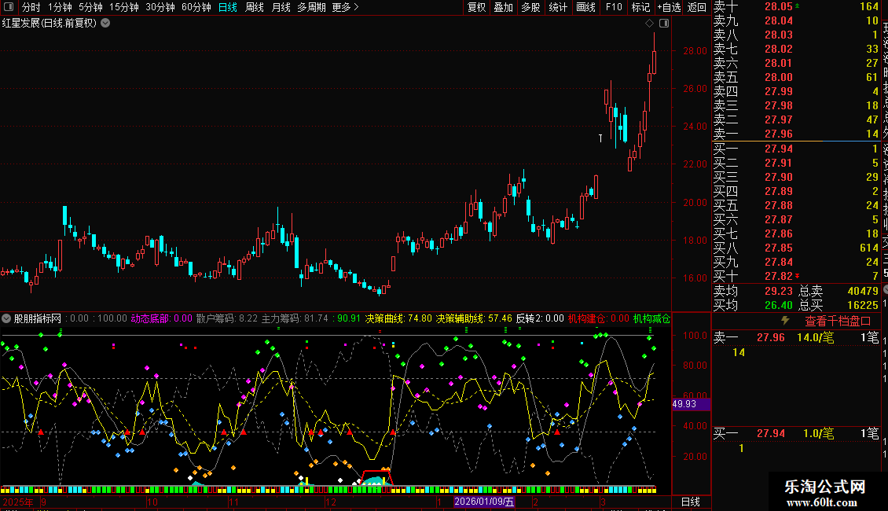
Task: Expand the 更多 periods menu
Action: coord(345,7)
